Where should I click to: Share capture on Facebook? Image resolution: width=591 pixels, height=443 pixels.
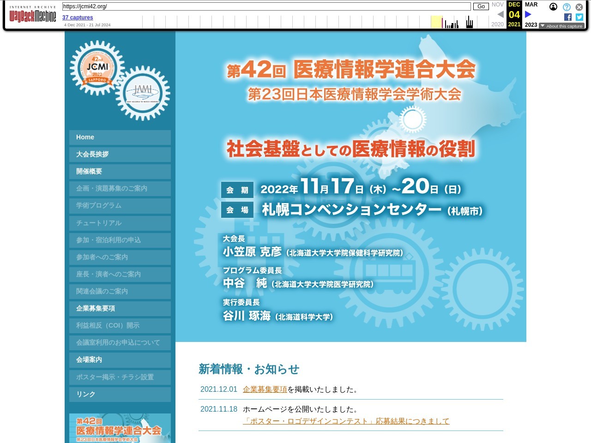[x=568, y=17]
